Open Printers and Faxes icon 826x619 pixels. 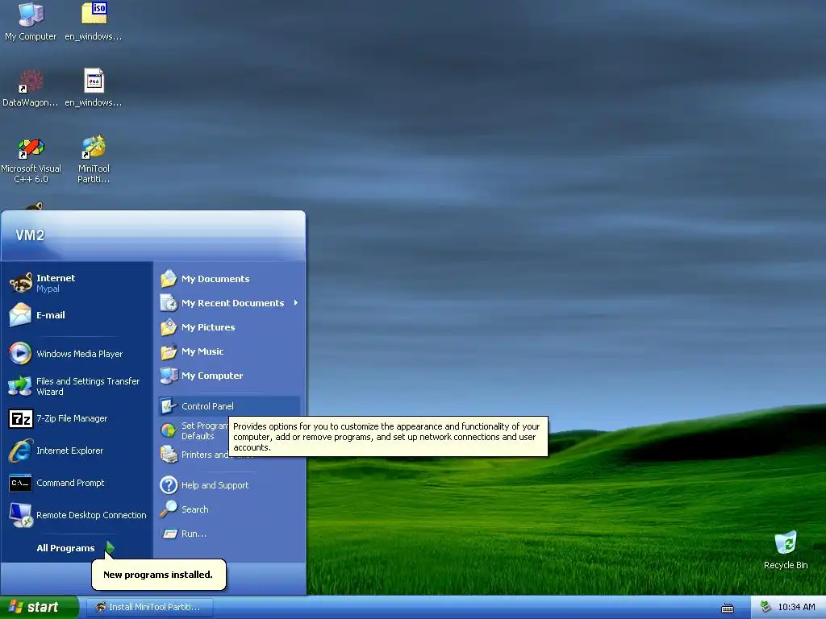[169, 455]
